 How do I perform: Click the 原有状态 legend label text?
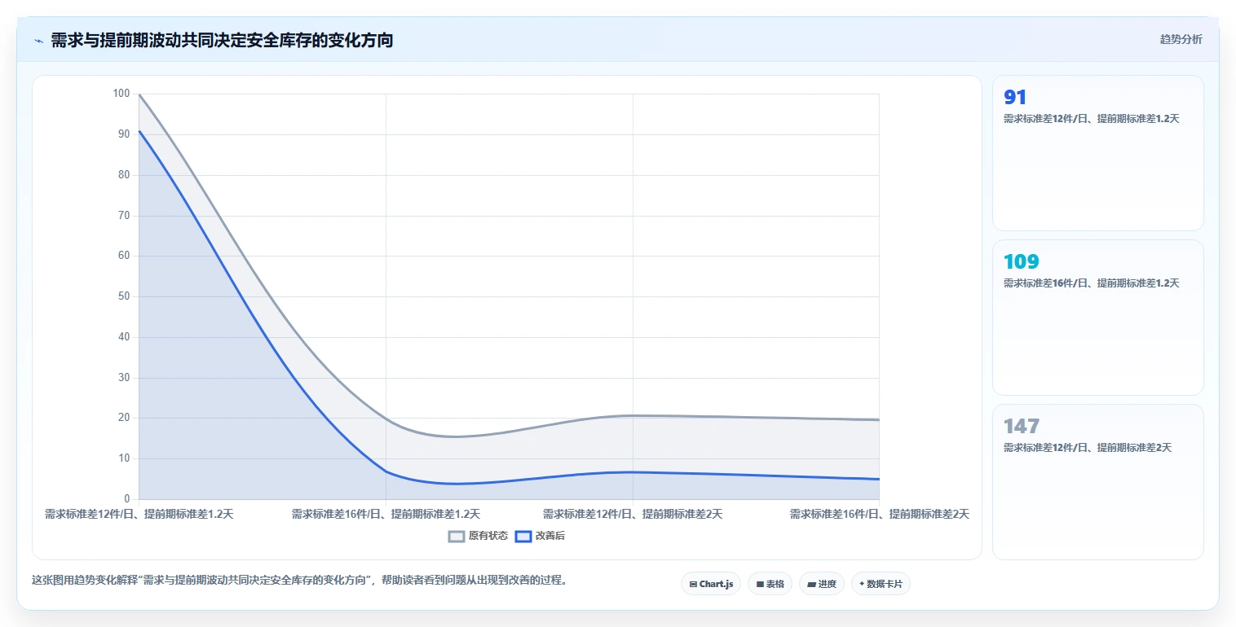tap(488, 536)
